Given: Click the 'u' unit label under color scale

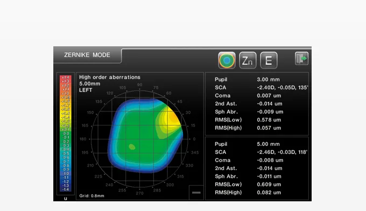Looking at the screenshot, I should (x=66, y=199).
